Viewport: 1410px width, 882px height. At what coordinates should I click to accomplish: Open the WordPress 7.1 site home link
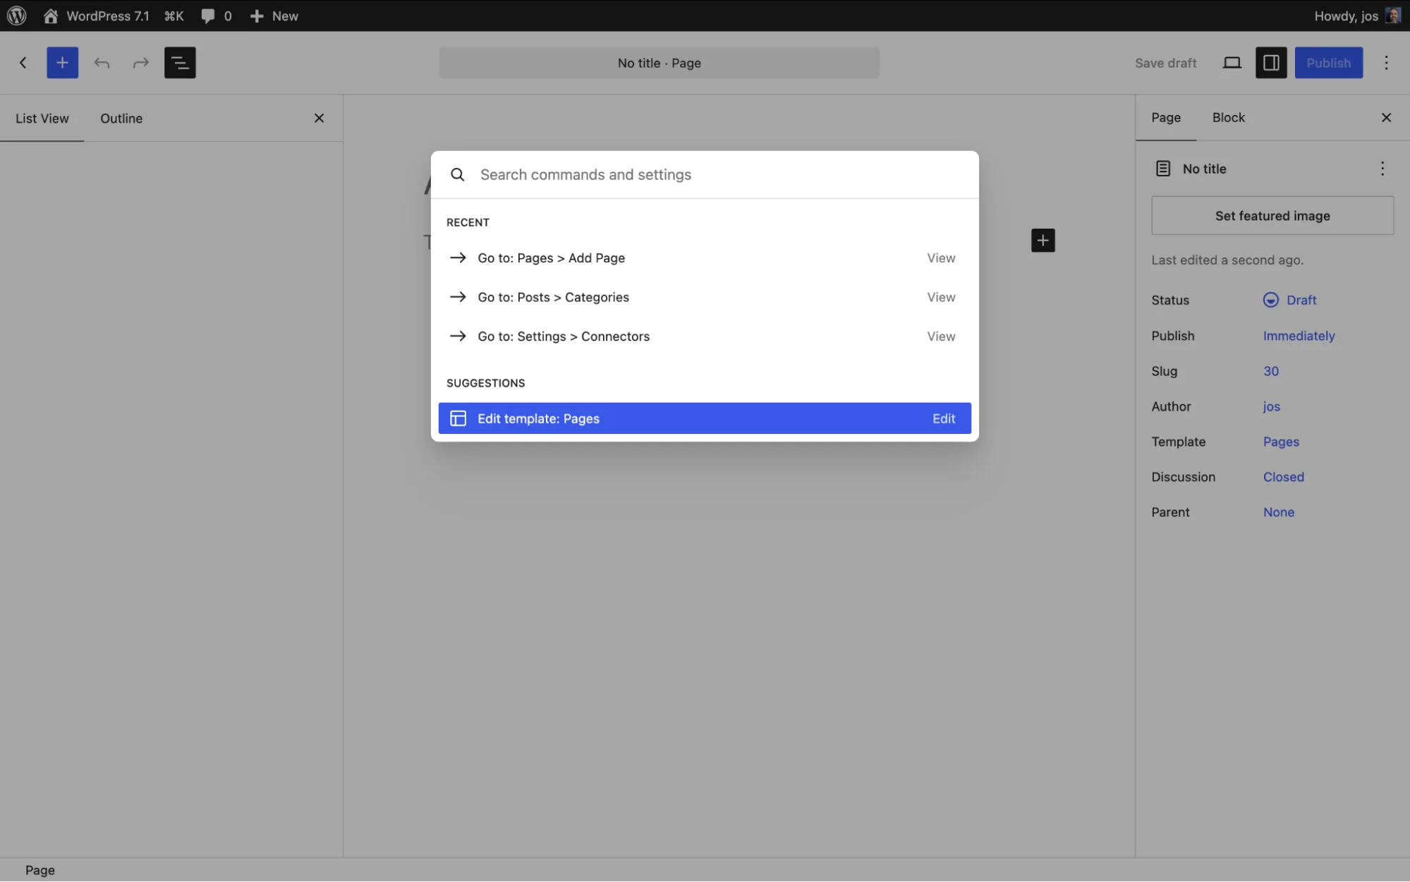[96, 16]
